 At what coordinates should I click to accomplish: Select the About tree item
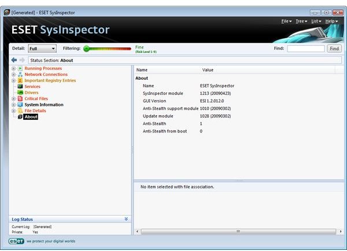click(x=31, y=117)
